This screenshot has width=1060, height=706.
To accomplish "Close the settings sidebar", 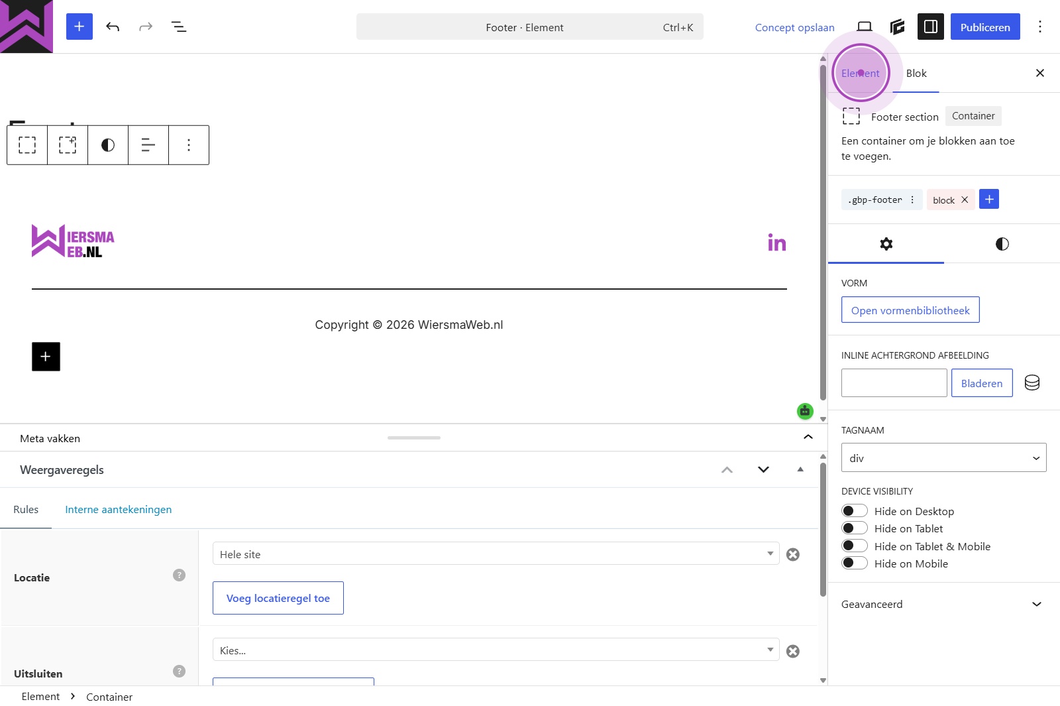I will tap(1040, 73).
